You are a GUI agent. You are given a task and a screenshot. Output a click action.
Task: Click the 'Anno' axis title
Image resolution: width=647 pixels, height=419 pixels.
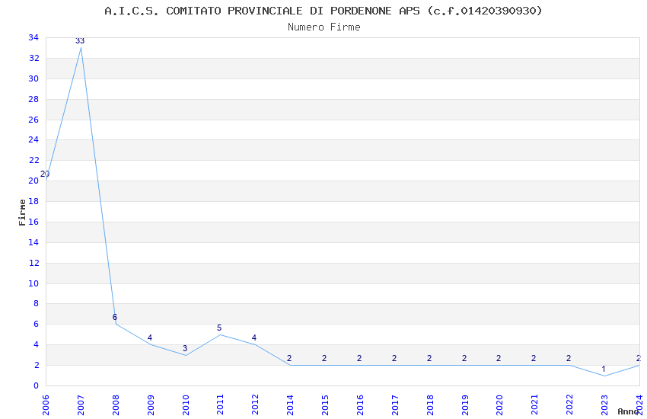point(627,411)
